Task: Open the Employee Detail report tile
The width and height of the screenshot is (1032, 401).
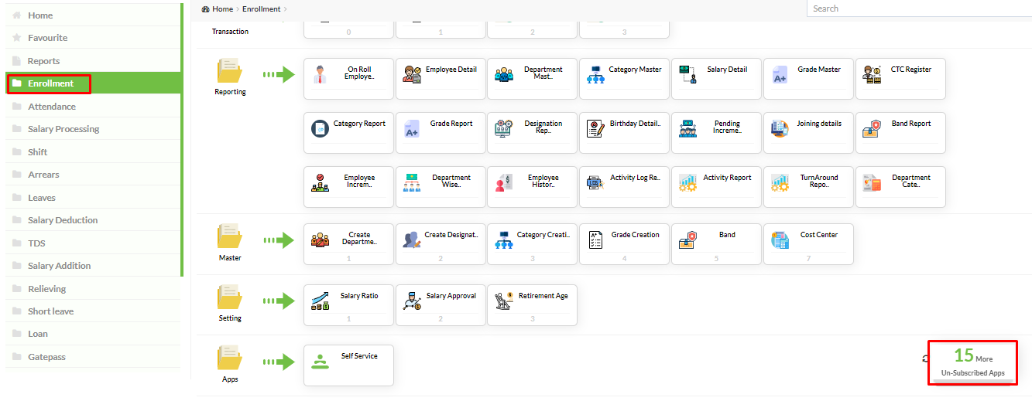Action: click(x=441, y=79)
